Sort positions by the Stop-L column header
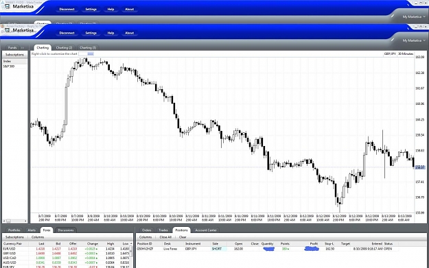Screen dimensions: 429x268 (329, 244)
